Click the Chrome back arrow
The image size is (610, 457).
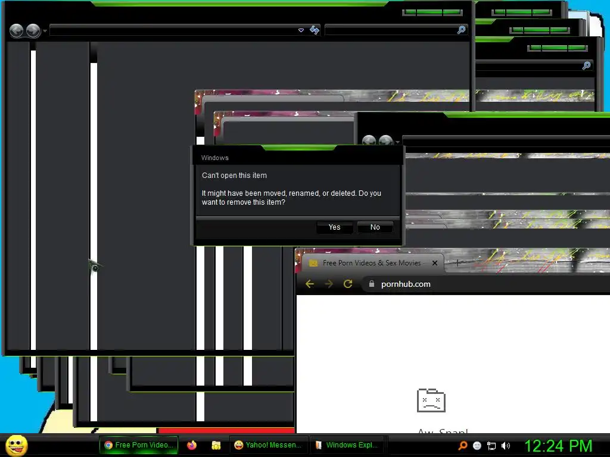click(x=310, y=284)
